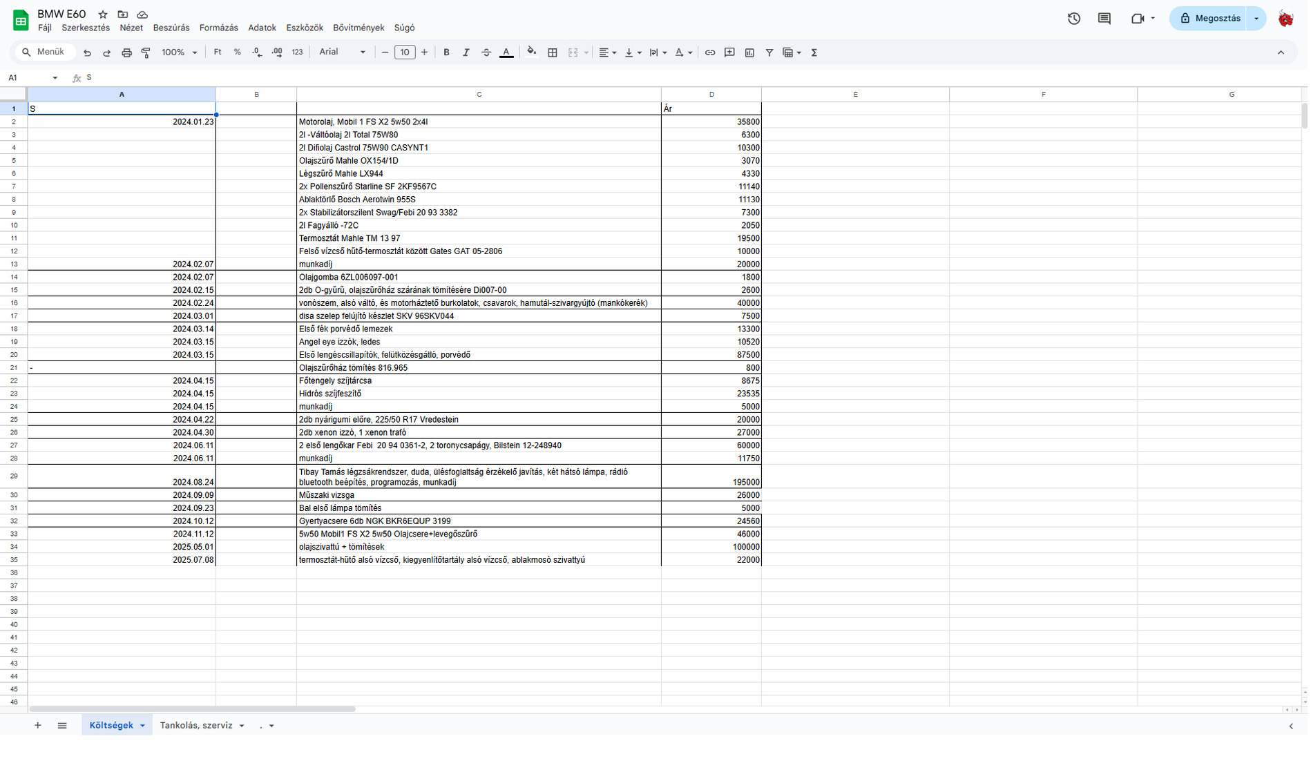Open the Eszközök menu
Viewport: 1311px width, 763px height.
[305, 28]
